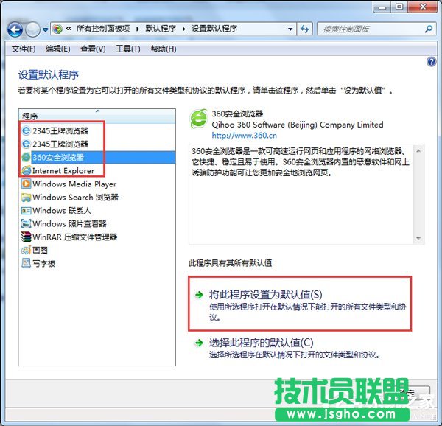Click the Windows 照片查看器 icon
This screenshot has width=442, height=426.
pyautogui.click(x=27, y=224)
